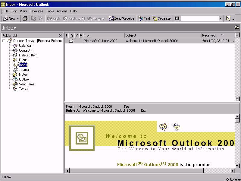Open the Journal folder
Image resolution: width=241 pixels, height=181 pixels.
(24, 70)
